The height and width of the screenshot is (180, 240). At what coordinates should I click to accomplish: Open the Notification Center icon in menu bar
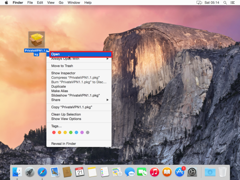(233, 3)
